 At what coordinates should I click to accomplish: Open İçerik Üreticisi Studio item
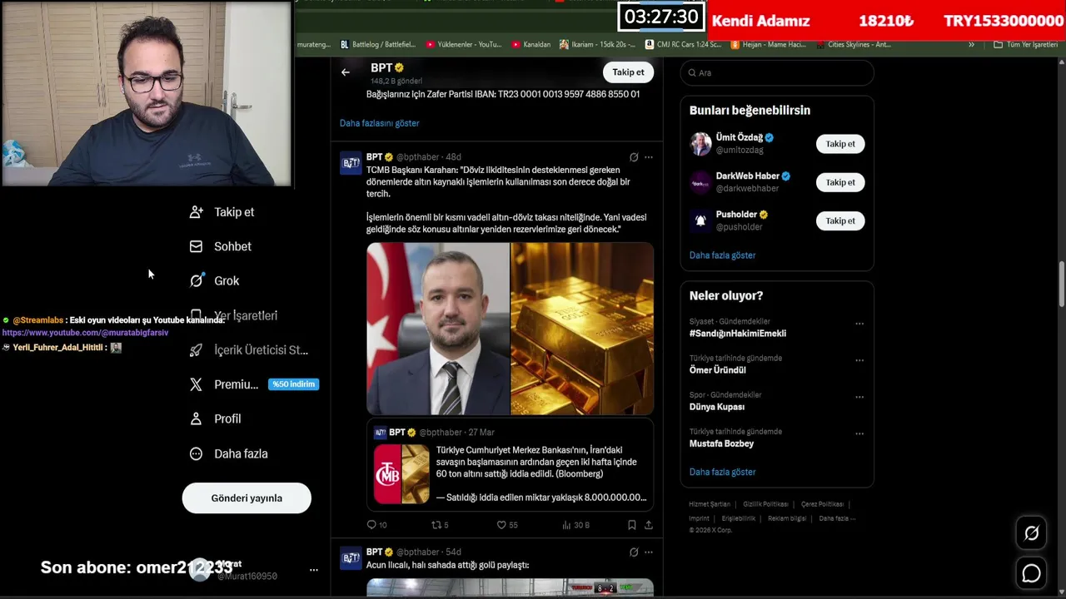(x=249, y=350)
